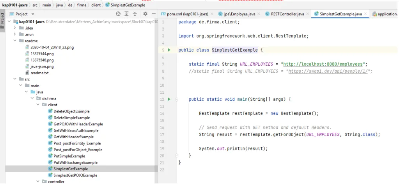Close the RESTController.java tab
The image size is (399, 184).
308,14
